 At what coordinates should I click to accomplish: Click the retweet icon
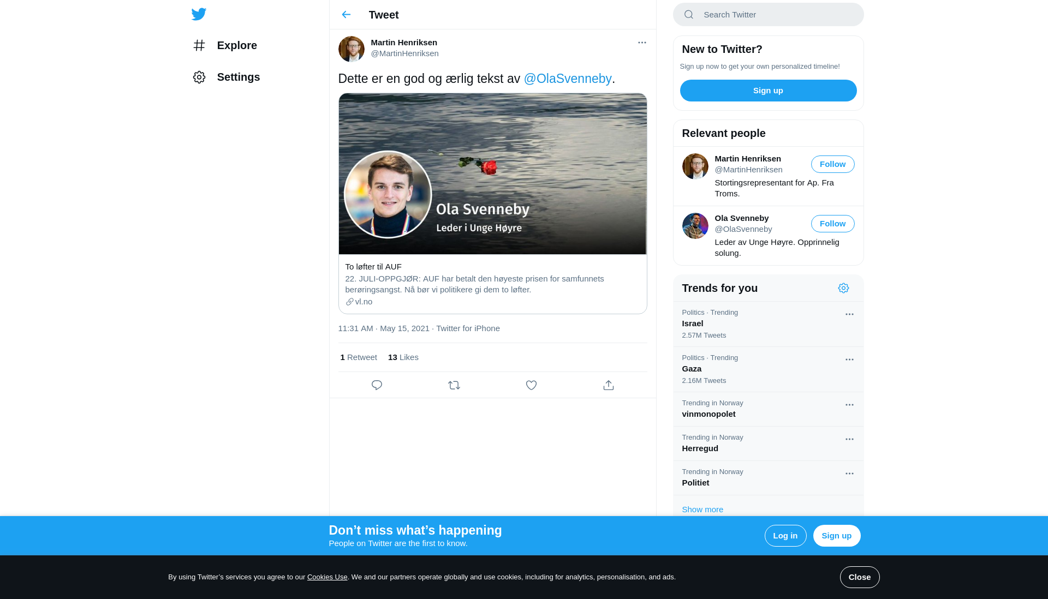coord(454,385)
